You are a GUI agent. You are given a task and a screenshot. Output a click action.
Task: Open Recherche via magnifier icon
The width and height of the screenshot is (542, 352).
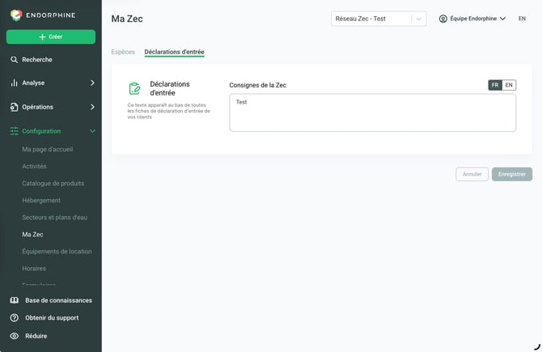14,59
